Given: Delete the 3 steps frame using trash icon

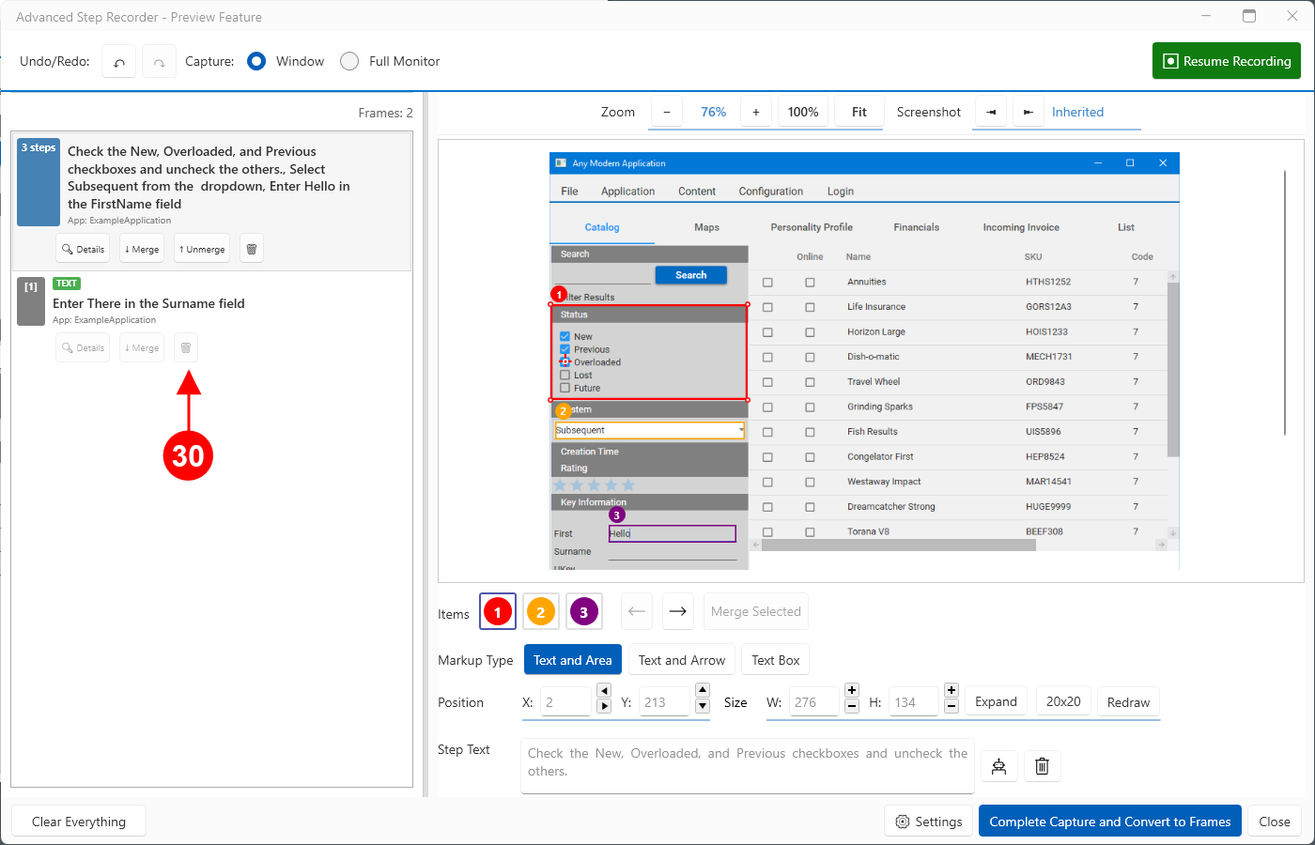Looking at the screenshot, I should tap(251, 249).
